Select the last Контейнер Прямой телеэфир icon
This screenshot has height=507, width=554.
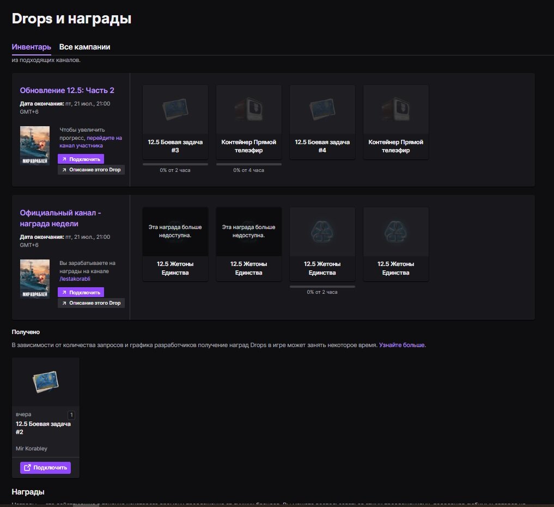(x=395, y=109)
